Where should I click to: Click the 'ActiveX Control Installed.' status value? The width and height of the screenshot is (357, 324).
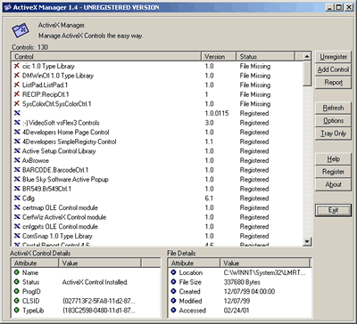tap(95, 282)
